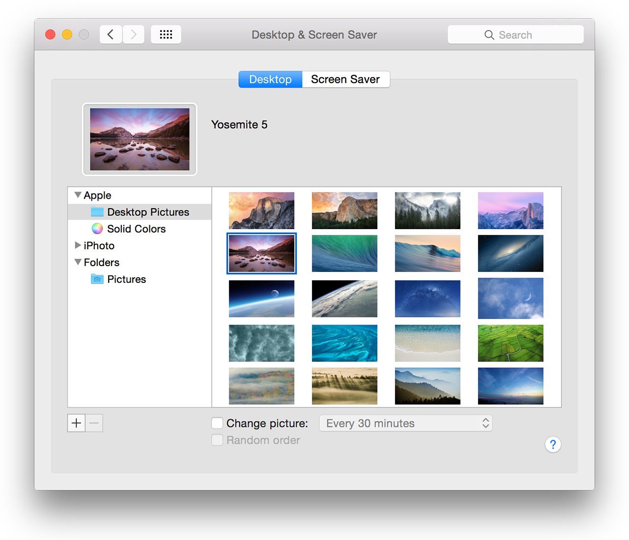Select pink purple Half Dome wallpaper
Viewport: 629px width, 540px height.
point(511,210)
